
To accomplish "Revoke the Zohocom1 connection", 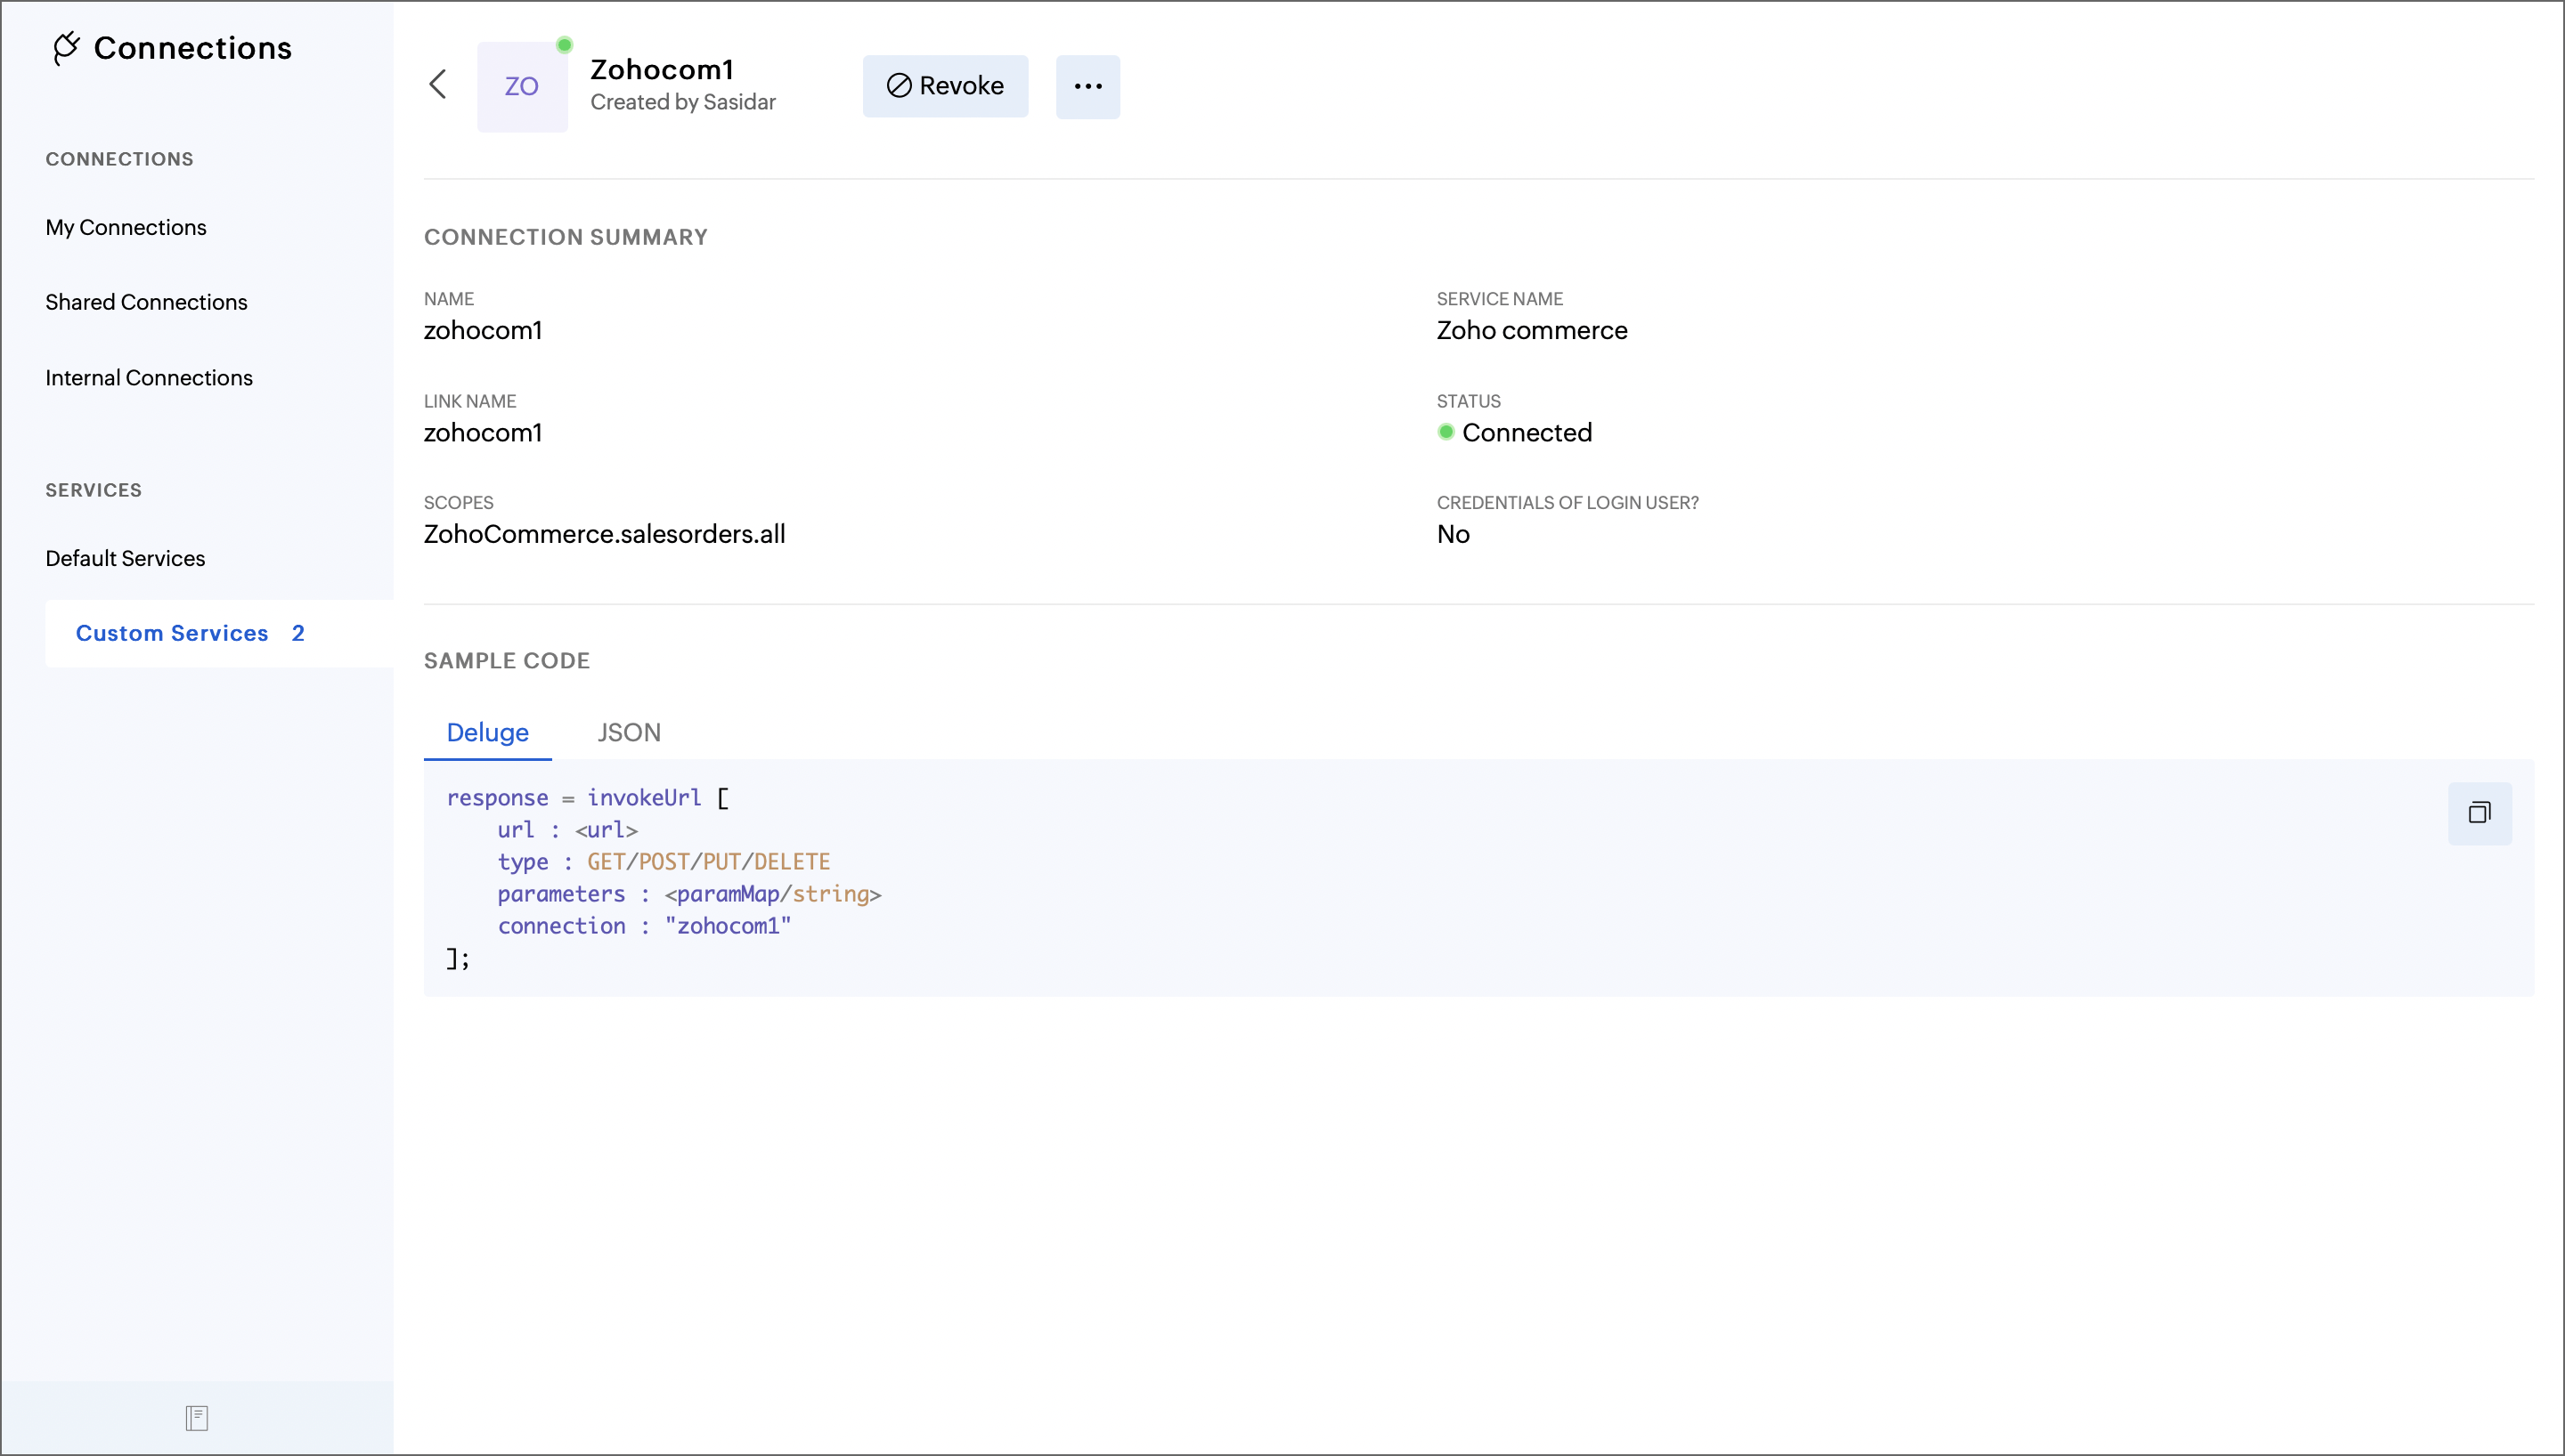I will [x=944, y=86].
